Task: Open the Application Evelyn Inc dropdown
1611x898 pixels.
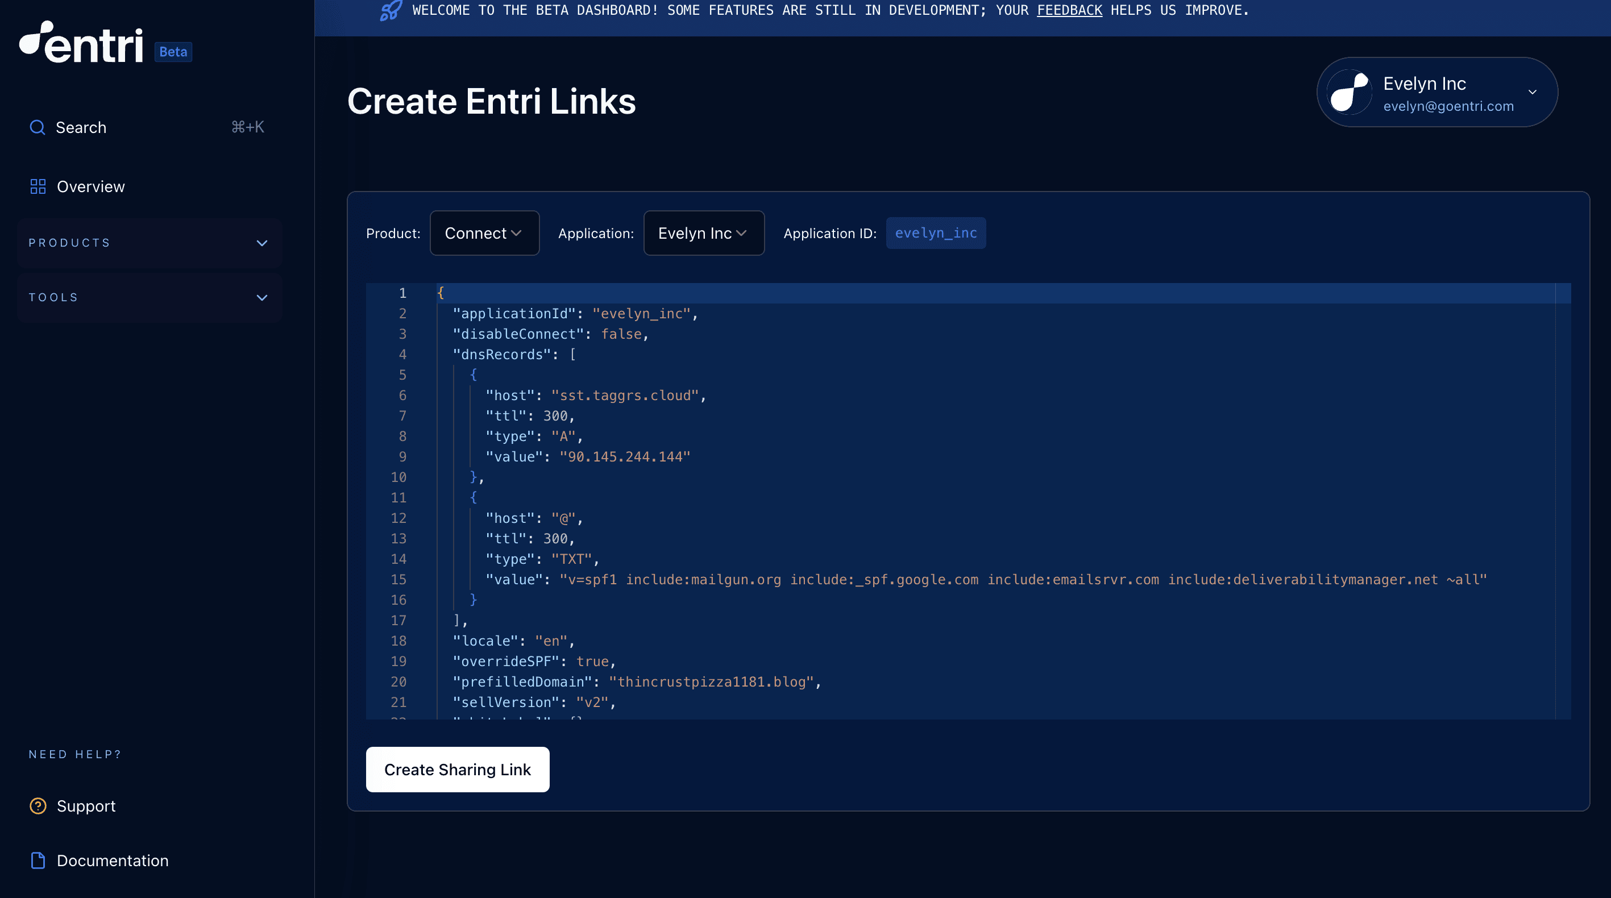Action: point(704,233)
